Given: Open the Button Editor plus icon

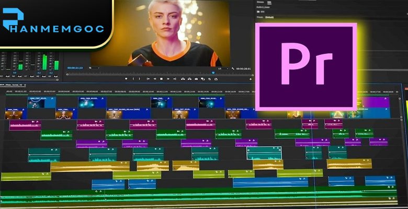Looking at the screenshot, I should coord(251,79).
